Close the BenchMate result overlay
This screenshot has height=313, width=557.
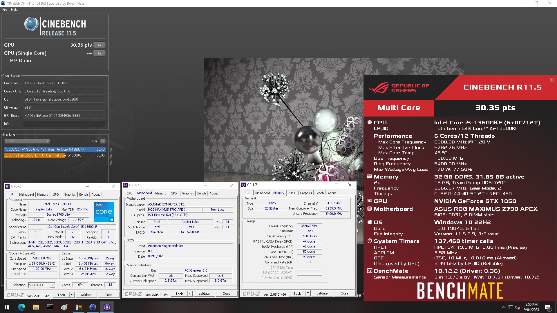(x=551, y=80)
